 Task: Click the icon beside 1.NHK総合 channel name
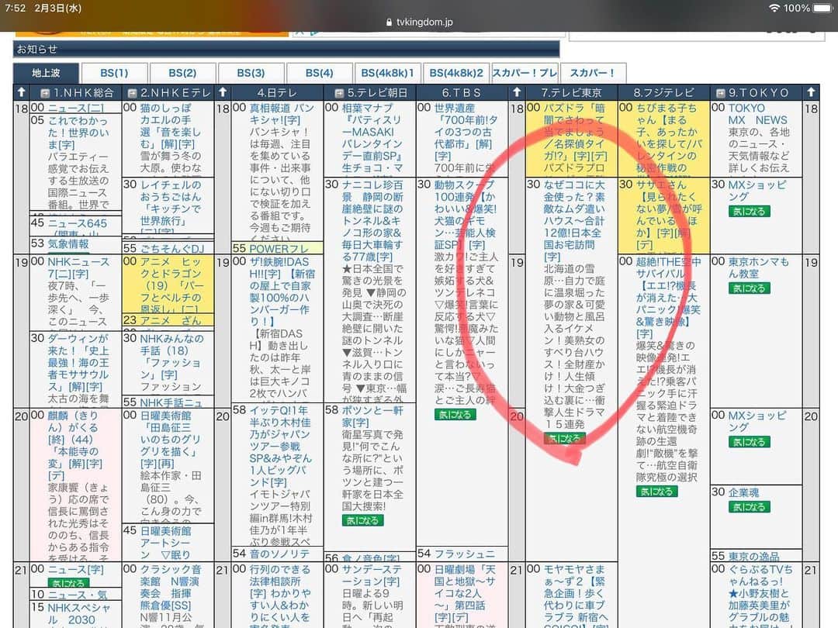point(46,94)
